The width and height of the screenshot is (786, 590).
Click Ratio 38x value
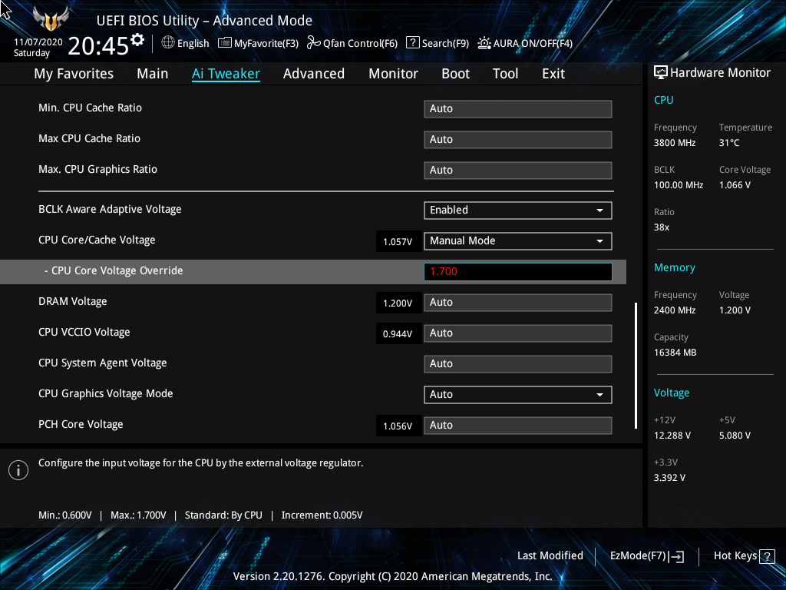click(x=662, y=227)
